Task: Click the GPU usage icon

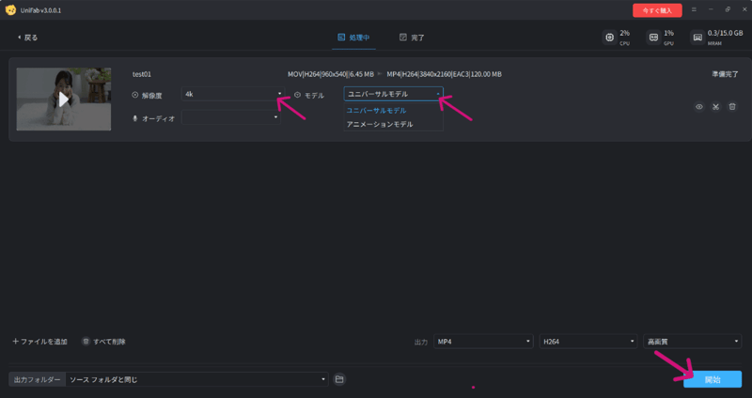Action: [653, 38]
